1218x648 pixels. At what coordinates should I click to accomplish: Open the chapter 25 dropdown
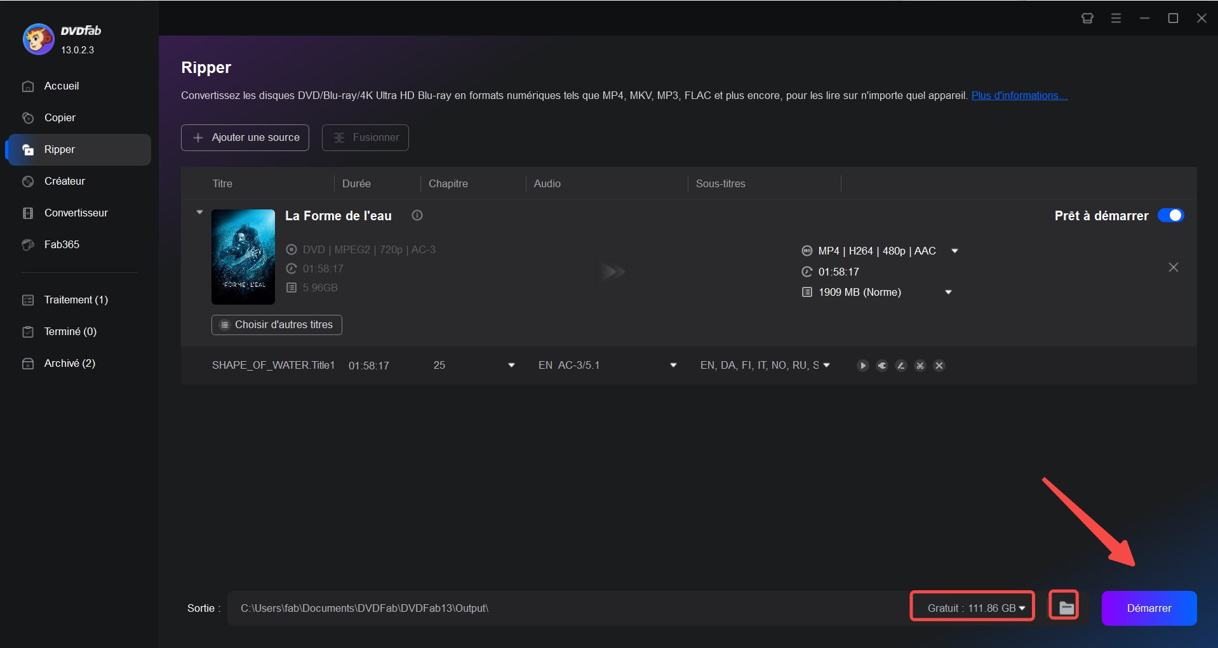(x=511, y=366)
